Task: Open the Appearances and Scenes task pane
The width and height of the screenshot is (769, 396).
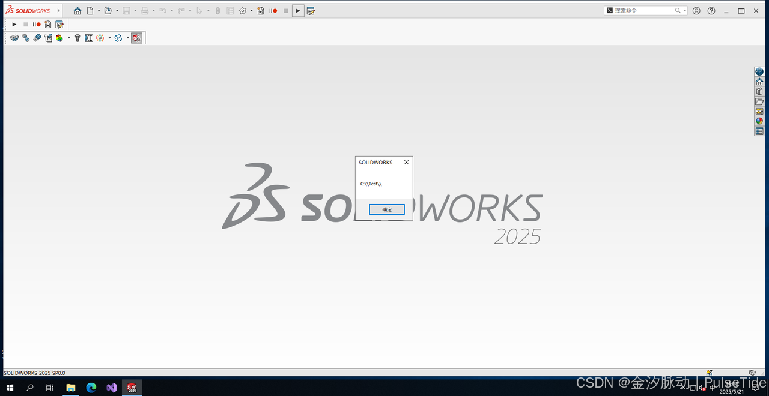Action: [759, 121]
